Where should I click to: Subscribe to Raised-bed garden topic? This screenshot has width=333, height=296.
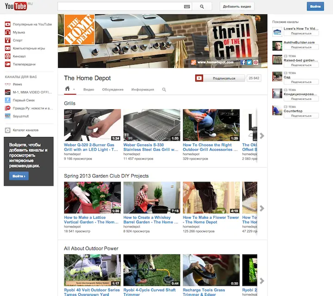pyautogui.click(x=301, y=65)
